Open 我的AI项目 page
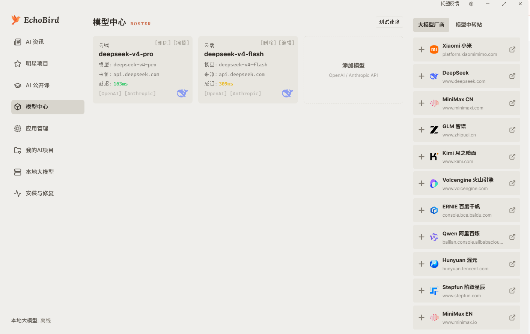 [x=48, y=150]
